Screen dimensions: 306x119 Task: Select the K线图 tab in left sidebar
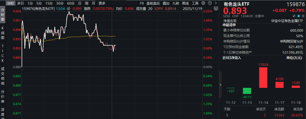point(3,33)
